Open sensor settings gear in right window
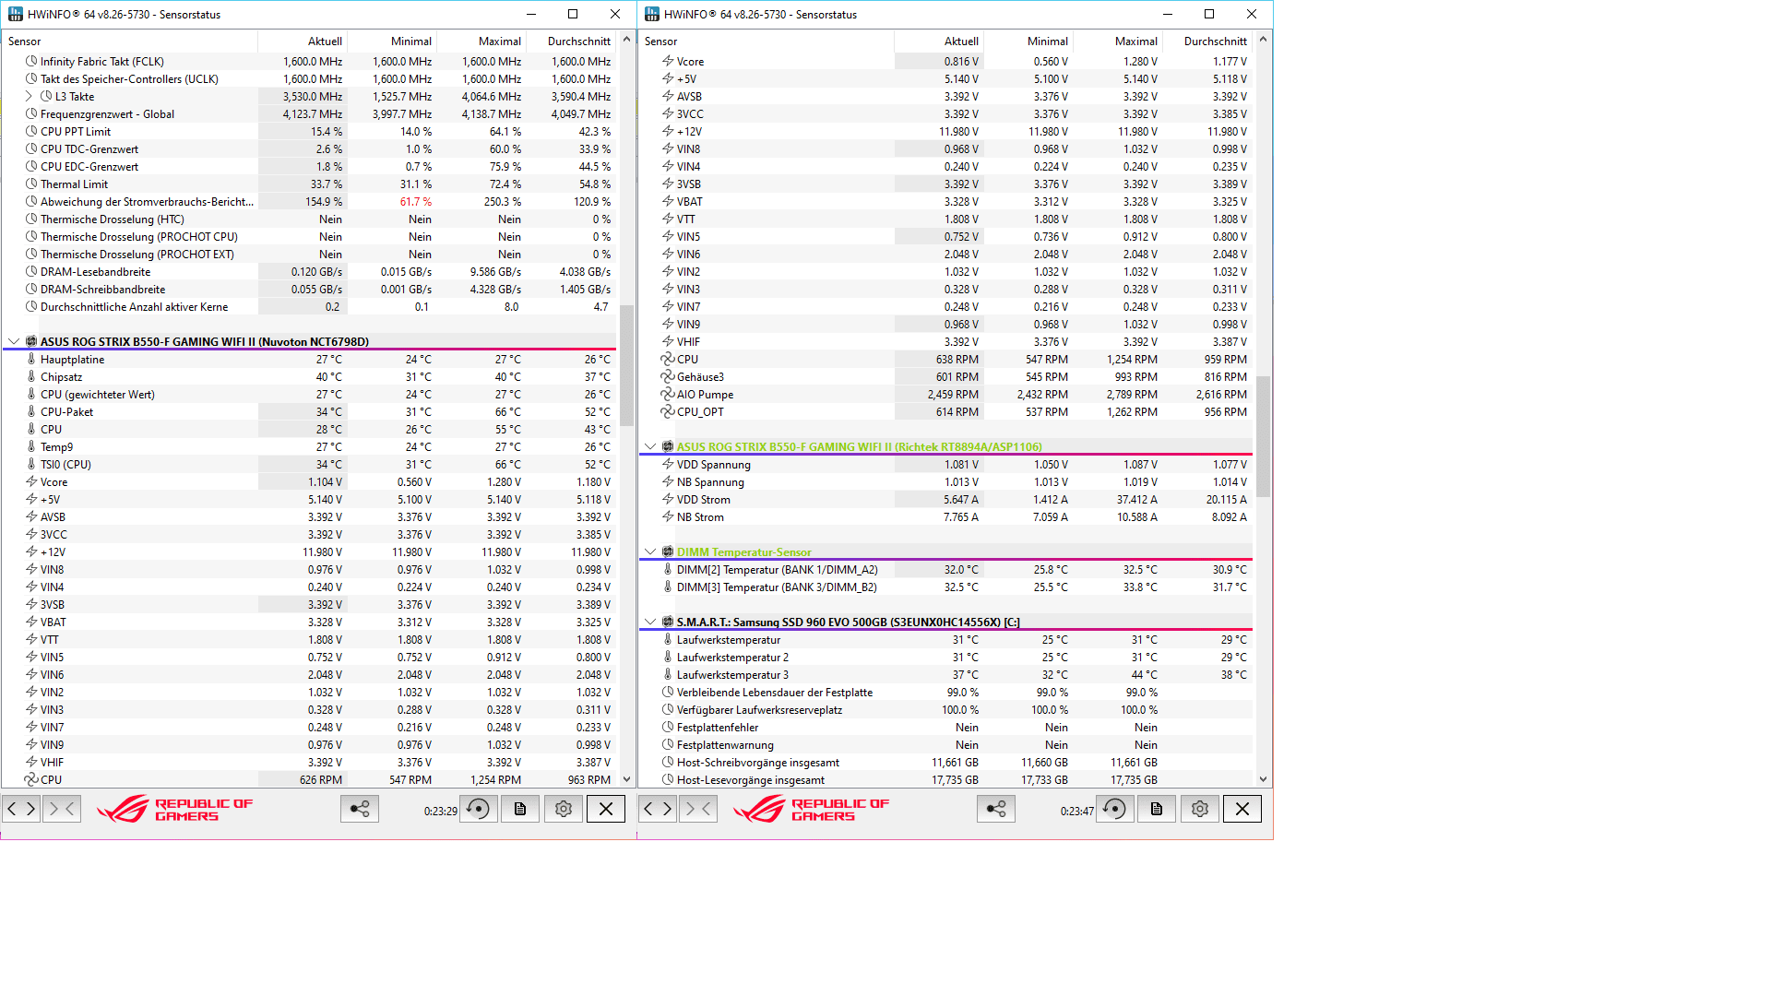 click(1199, 809)
